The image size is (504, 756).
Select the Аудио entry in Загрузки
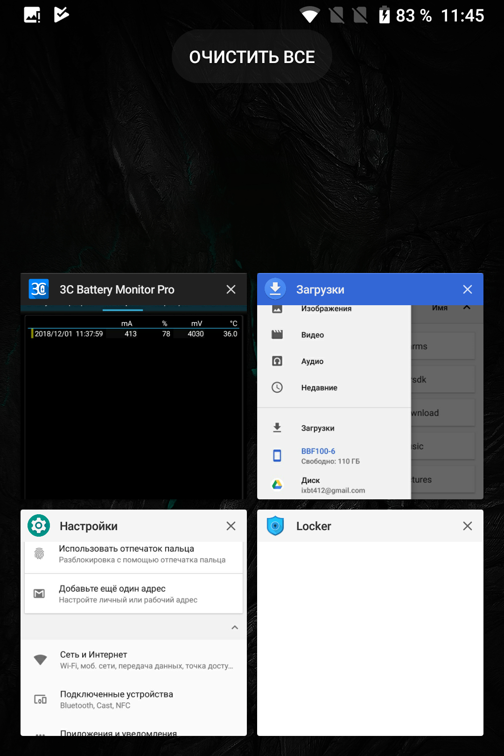[x=334, y=361]
